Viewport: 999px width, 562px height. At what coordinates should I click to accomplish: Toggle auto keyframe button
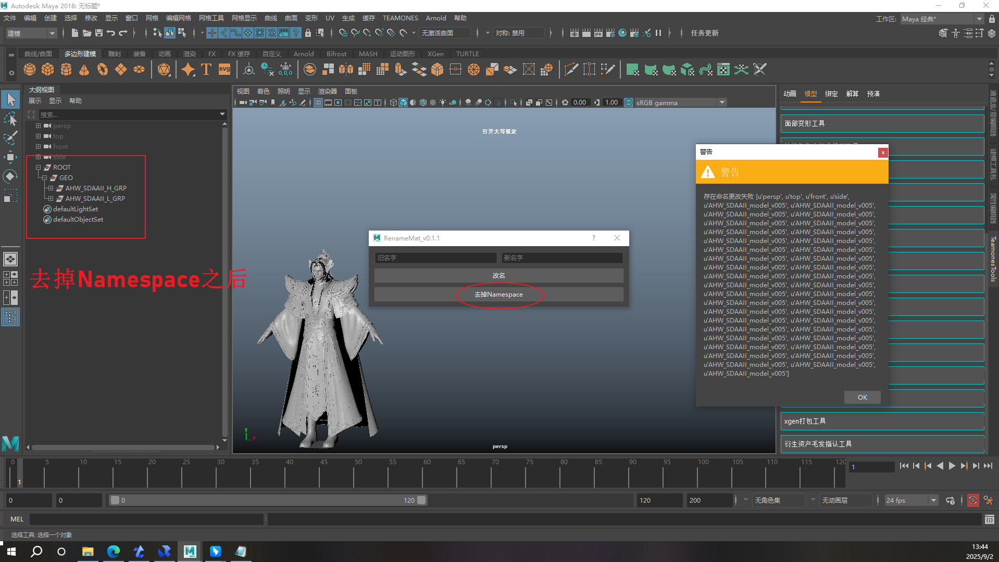click(972, 501)
